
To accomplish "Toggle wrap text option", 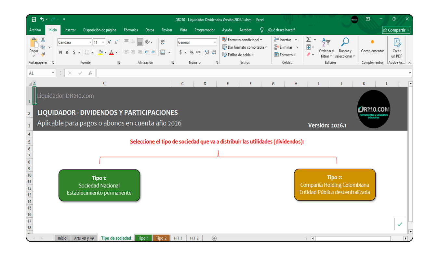I will pos(163,42).
